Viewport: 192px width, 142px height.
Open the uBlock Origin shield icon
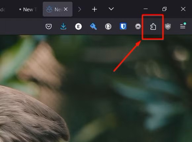coord(168,26)
